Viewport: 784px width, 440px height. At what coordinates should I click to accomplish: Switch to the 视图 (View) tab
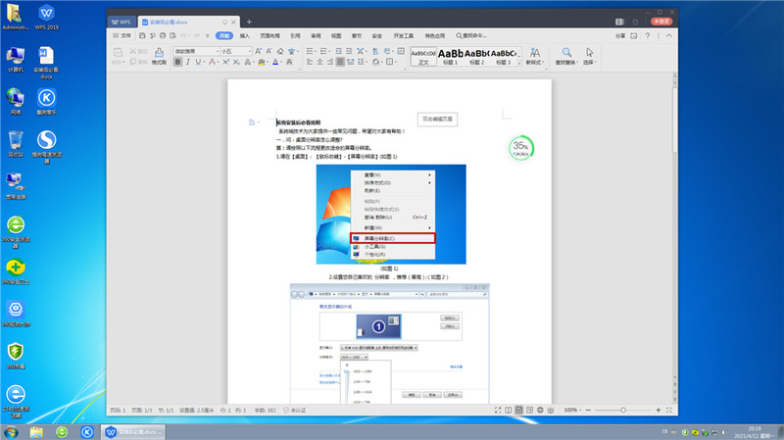click(336, 35)
